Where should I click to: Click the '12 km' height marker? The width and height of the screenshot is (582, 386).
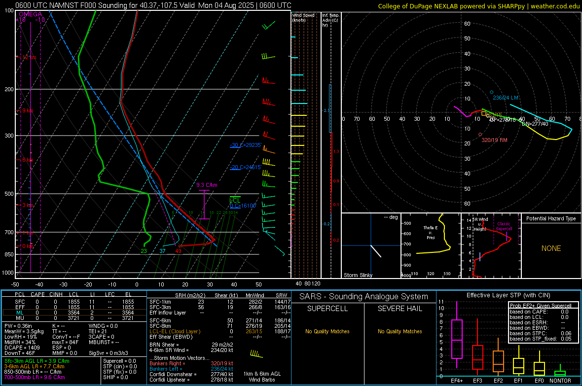pos(29,58)
